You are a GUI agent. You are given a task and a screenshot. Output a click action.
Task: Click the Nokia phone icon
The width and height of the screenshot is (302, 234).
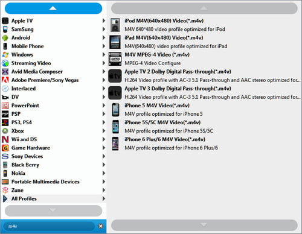[x=5, y=173]
